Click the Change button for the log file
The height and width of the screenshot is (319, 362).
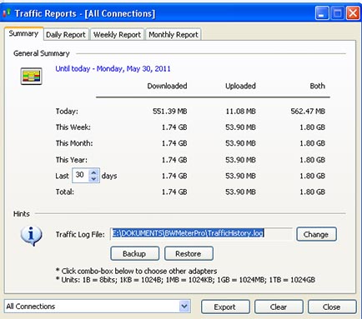pyautogui.click(x=316, y=234)
